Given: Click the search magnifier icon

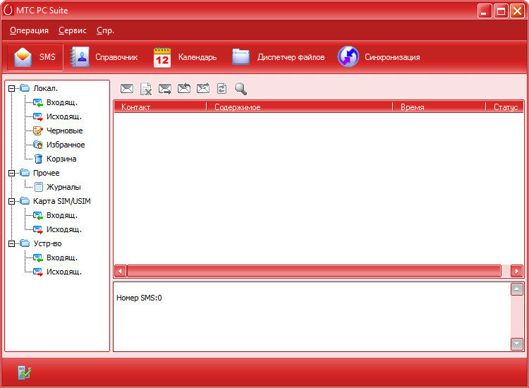Looking at the screenshot, I should point(241,89).
